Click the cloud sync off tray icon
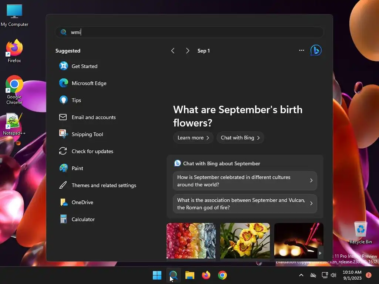 [313, 275]
